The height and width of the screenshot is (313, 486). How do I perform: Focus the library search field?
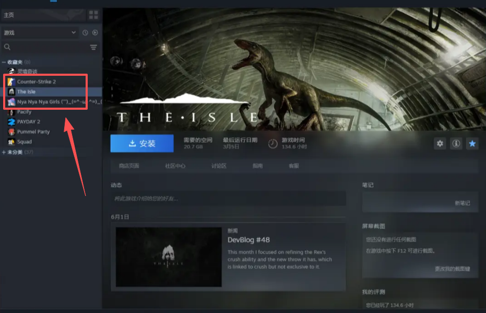pos(50,47)
